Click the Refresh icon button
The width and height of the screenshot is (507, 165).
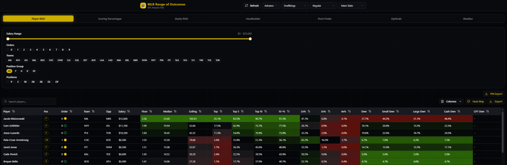coord(247,5)
